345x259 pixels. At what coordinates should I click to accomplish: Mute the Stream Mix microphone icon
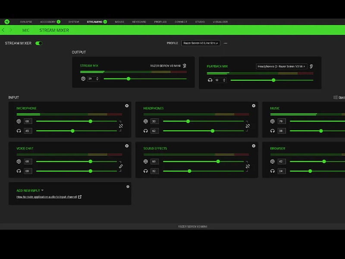tap(185, 66)
